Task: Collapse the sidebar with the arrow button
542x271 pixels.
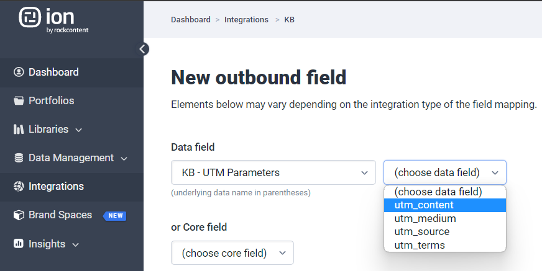Action: tap(144, 48)
